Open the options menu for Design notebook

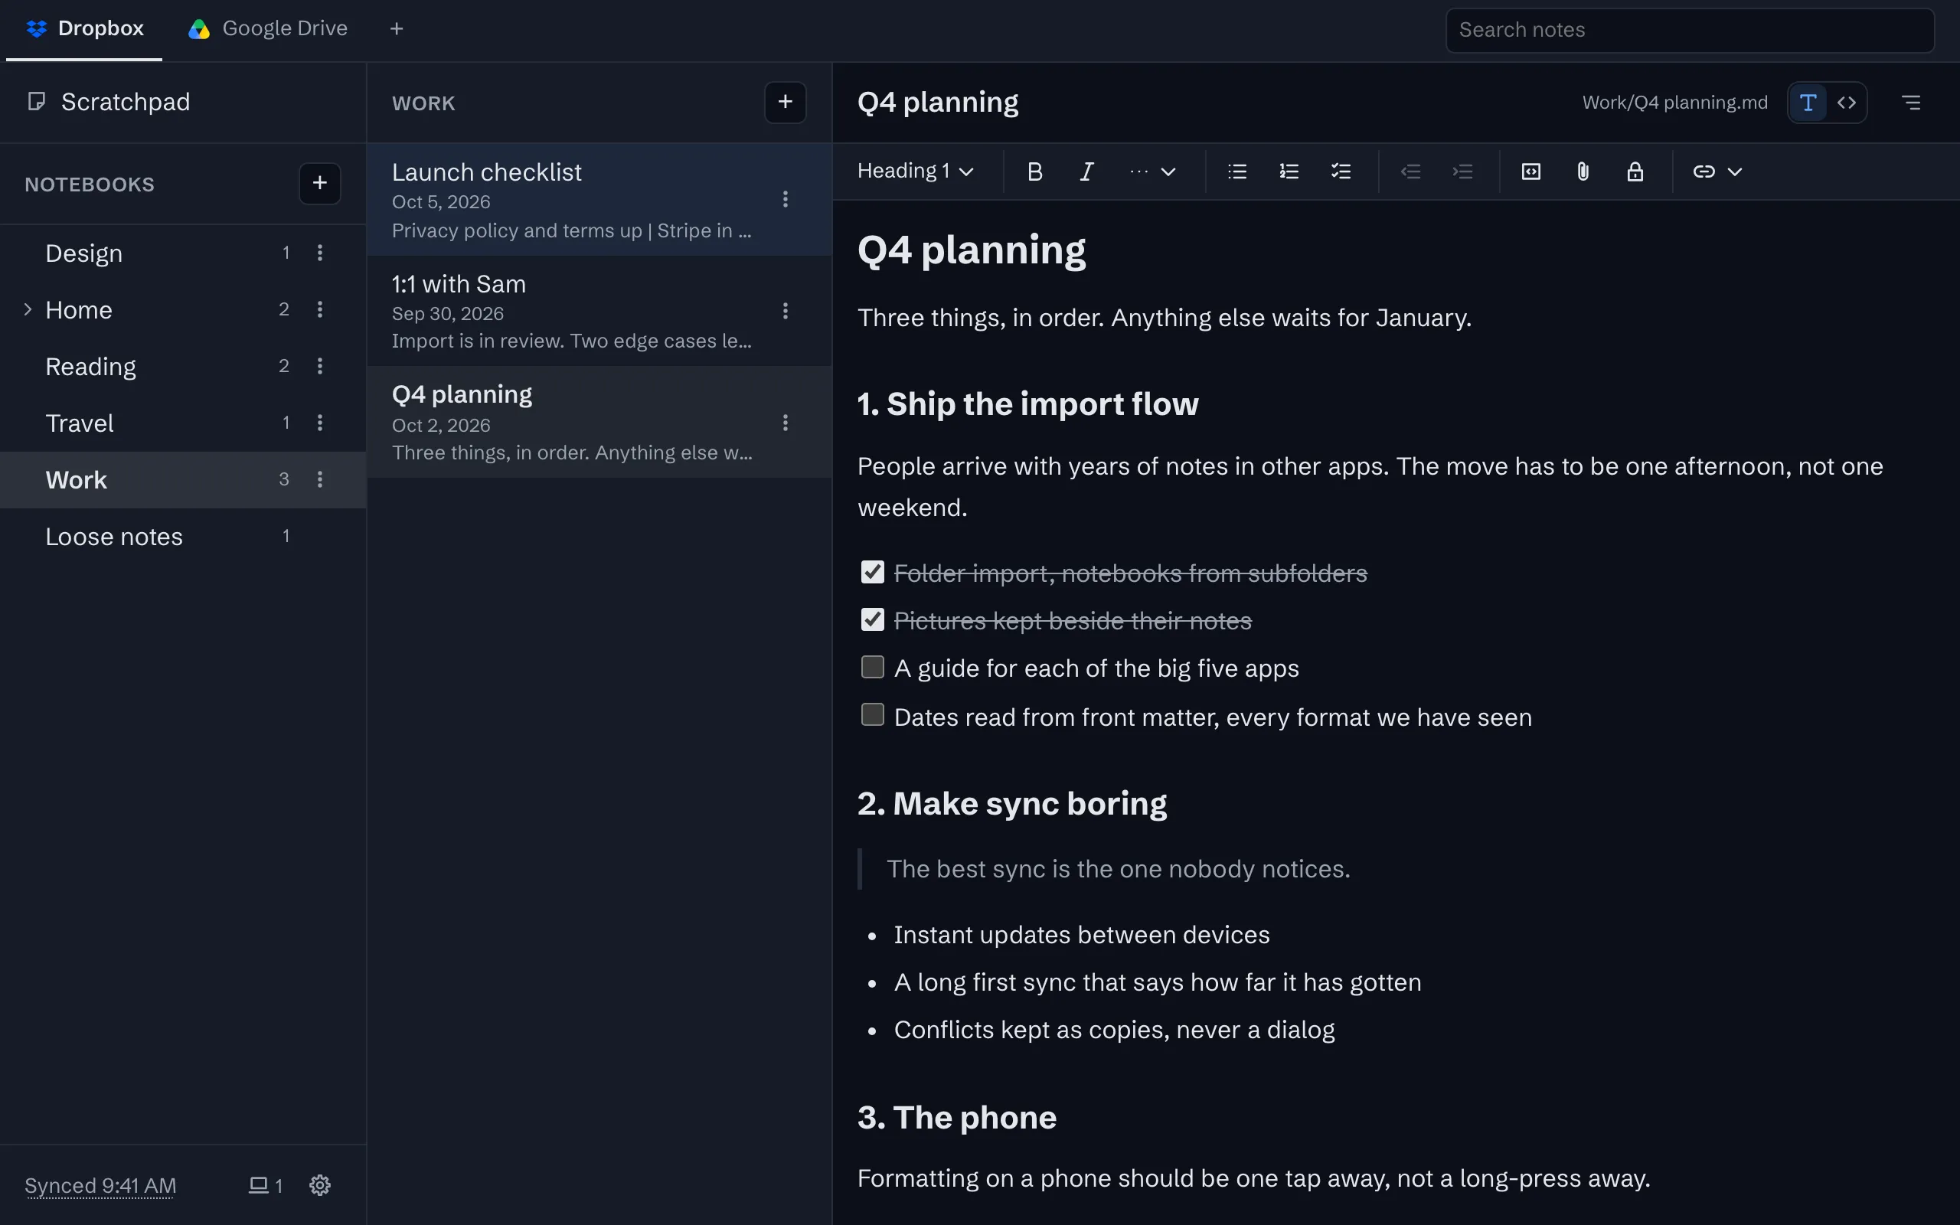[x=320, y=253]
